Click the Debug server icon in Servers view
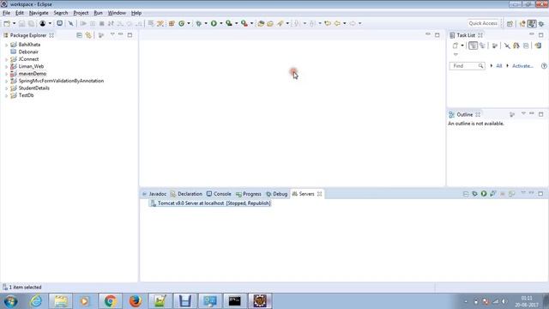 [x=474, y=194]
